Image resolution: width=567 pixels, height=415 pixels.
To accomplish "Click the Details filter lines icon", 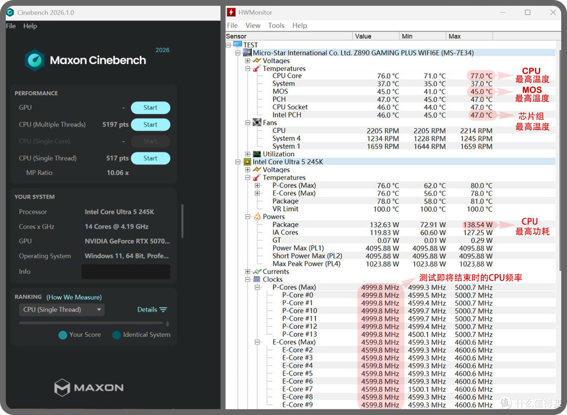I will (x=163, y=310).
